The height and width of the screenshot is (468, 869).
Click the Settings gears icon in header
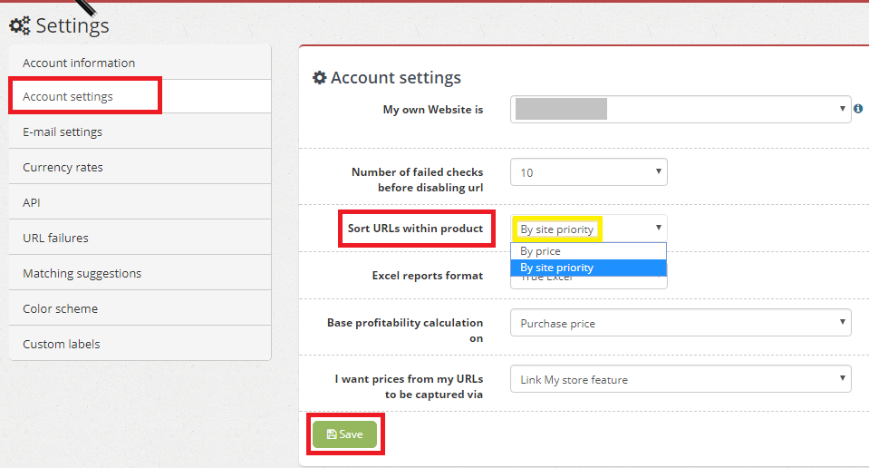point(20,25)
